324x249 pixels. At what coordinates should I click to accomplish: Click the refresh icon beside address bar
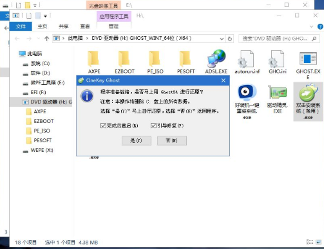tap(230, 39)
